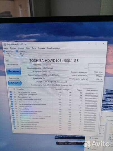The image size is (113, 151).
Task: Click status circle for attribute 02
Action: pyautogui.click(x=11, y=95)
